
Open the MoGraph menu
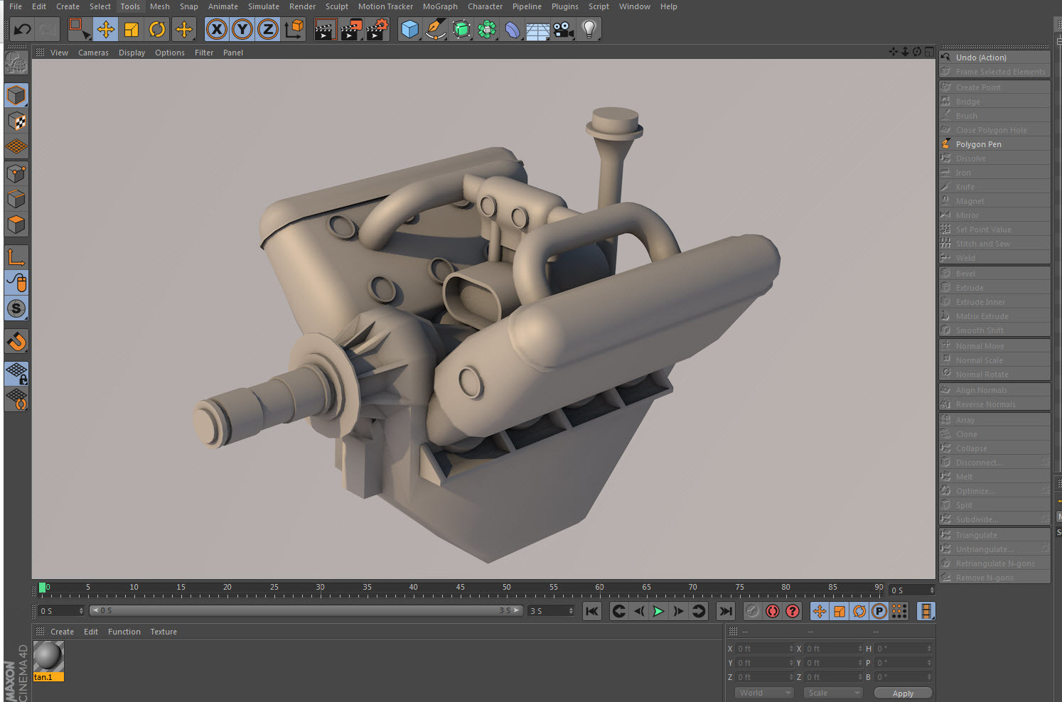pyautogui.click(x=440, y=6)
